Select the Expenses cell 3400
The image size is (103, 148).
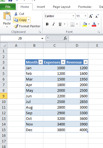55,124
